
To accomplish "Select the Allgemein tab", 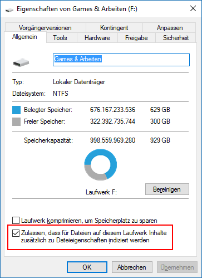I will coord(25,37).
